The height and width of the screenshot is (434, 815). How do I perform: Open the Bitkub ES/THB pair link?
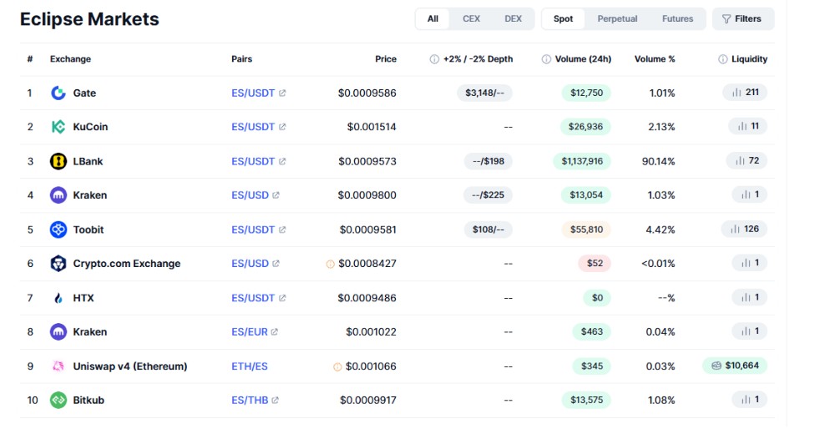250,401
